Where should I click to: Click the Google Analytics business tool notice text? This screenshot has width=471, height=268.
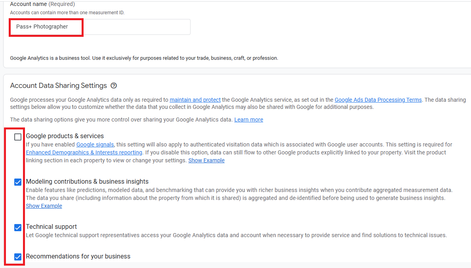pyautogui.click(x=144, y=58)
